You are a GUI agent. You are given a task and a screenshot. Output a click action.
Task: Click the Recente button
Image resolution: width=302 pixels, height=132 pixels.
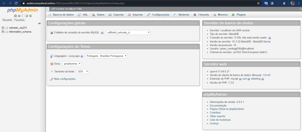click(7, 20)
